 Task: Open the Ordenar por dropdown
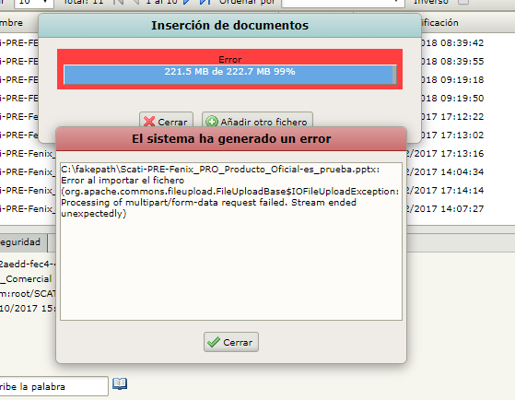click(x=343, y=4)
